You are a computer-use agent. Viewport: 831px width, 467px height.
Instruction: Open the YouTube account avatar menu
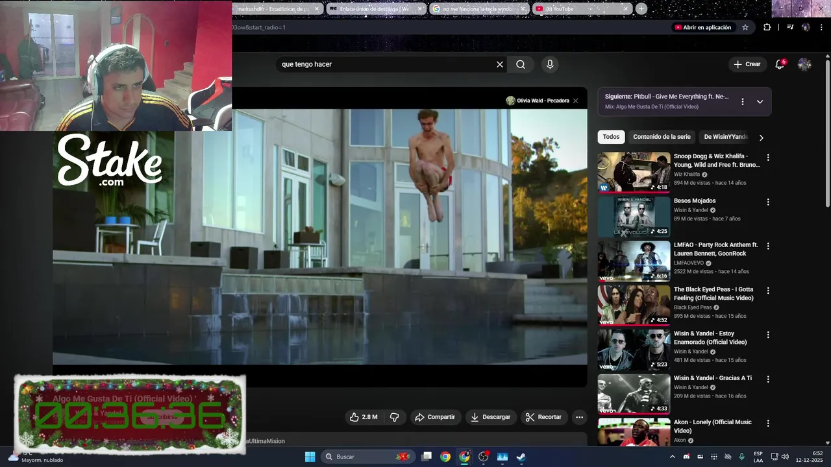coord(804,64)
